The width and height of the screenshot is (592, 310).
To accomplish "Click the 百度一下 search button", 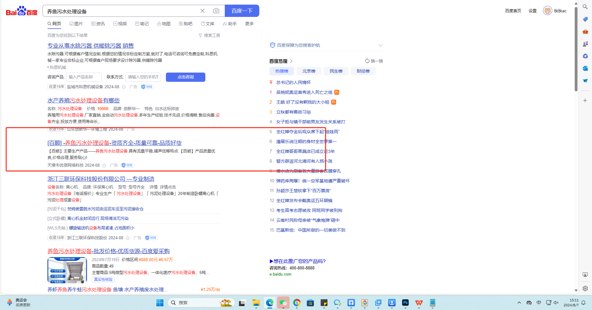I will [242, 11].
